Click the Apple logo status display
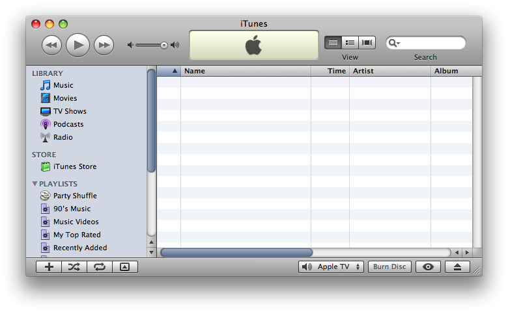The image size is (508, 312). [x=254, y=45]
